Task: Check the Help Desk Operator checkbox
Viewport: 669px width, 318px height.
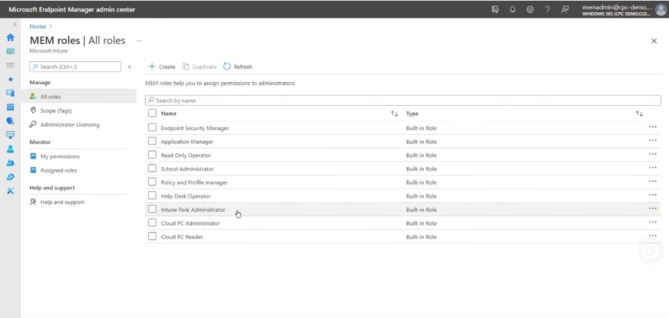Action: pos(152,195)
